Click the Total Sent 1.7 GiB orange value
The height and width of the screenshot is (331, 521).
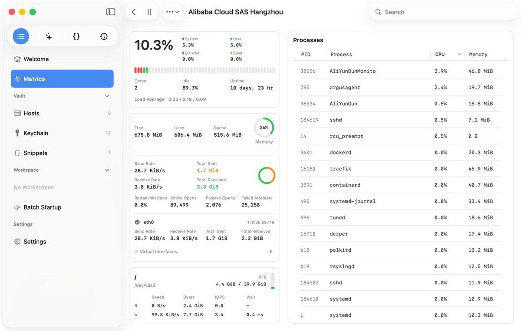208,170
